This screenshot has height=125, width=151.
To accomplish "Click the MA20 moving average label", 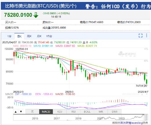I will click(65, 46).
